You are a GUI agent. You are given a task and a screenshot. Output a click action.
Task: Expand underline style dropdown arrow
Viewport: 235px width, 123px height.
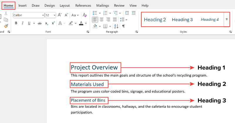(34, 23)
